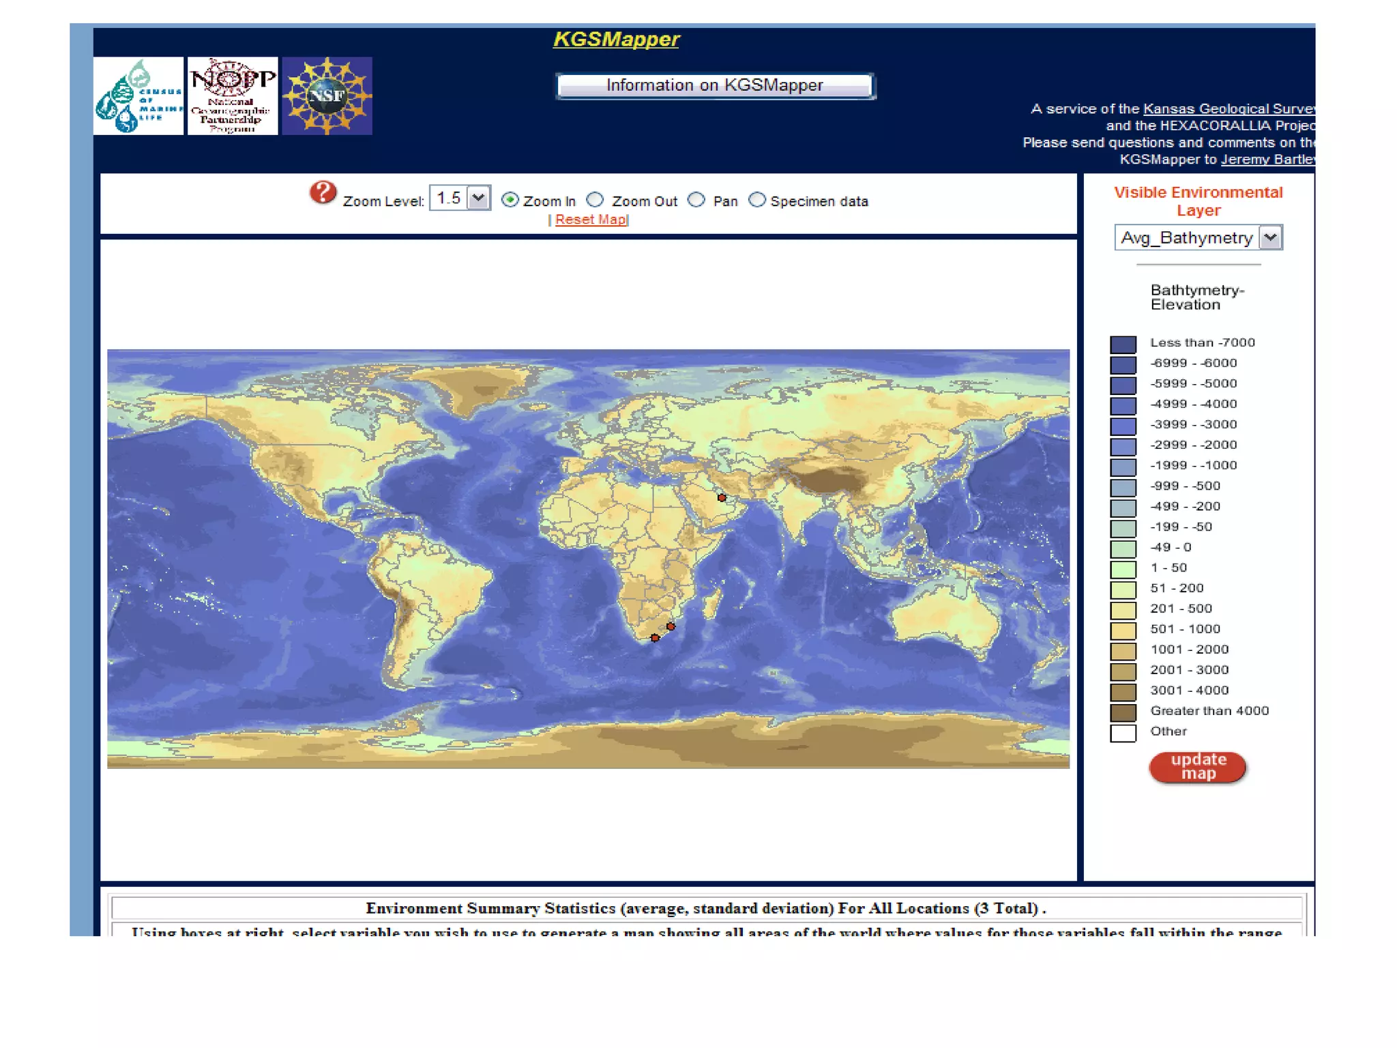Click the 3001 - 4000 legend swatch
The width and height of the screenshot is (1397, 1048).
[1123, 692]
